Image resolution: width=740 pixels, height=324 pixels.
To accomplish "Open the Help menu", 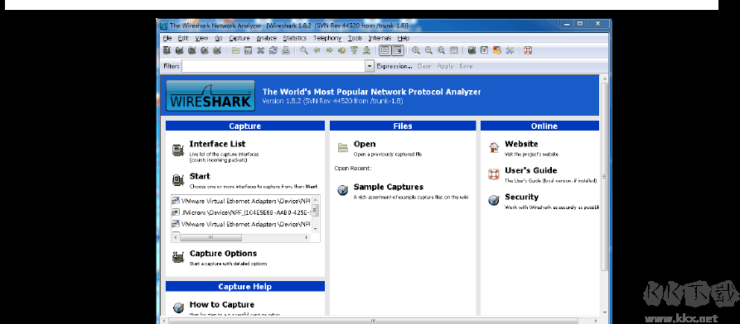I will 404,38.
